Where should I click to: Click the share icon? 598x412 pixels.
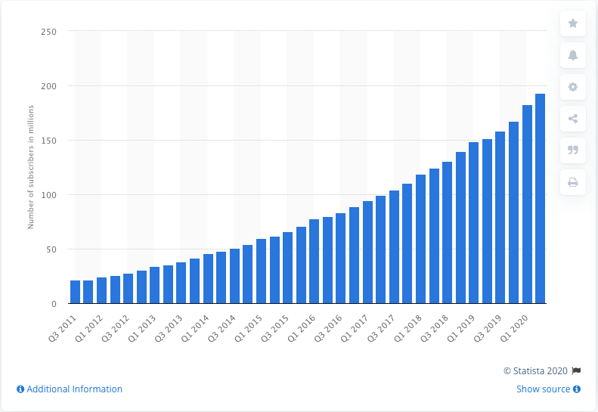click(572, 119)
